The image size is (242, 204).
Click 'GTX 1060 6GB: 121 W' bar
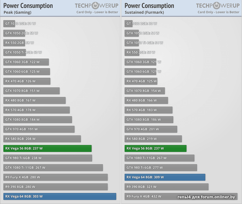(140, 72)
